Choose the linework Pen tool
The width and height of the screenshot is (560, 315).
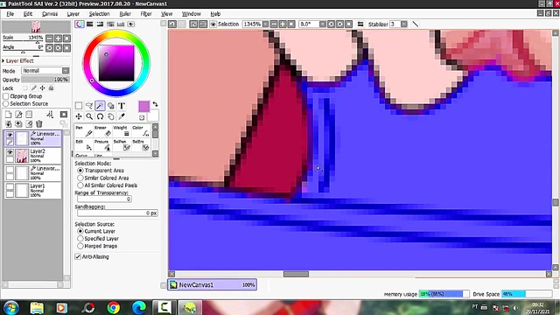click(x=84, y=131)
